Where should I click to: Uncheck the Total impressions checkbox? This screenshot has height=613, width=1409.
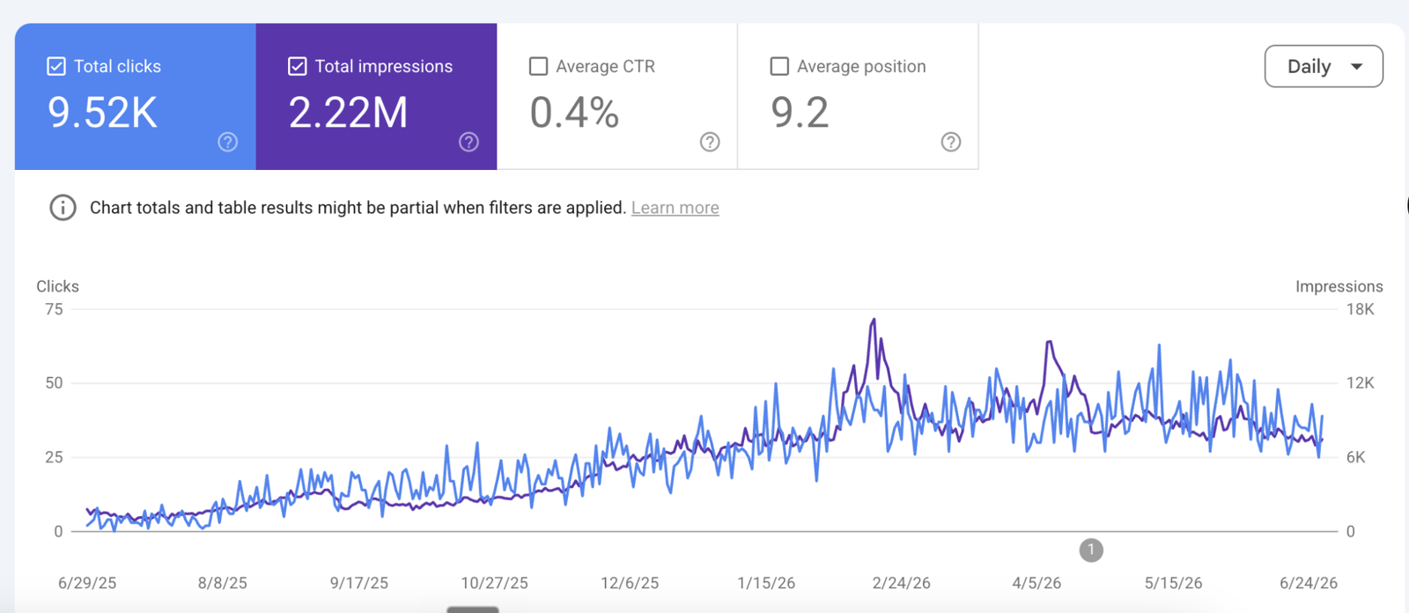tap(298, 66)
